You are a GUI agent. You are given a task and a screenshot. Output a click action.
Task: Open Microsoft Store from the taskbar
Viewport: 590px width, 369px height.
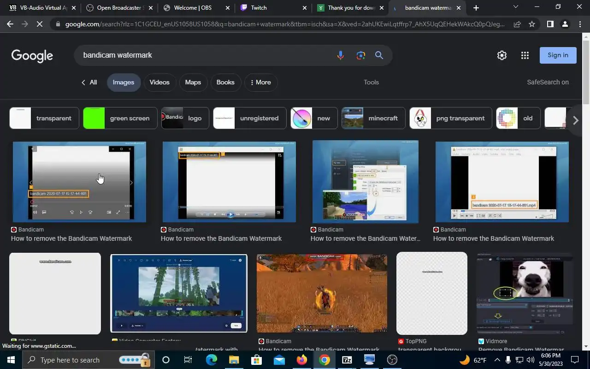pyautogui.click(x=257, y=360)
